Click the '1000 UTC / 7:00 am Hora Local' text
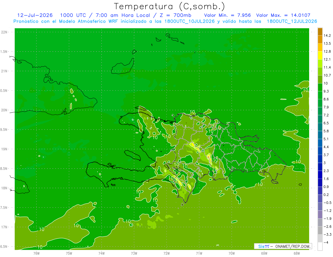The height and width of the screenshot is (257, 333). click(105, 15)
